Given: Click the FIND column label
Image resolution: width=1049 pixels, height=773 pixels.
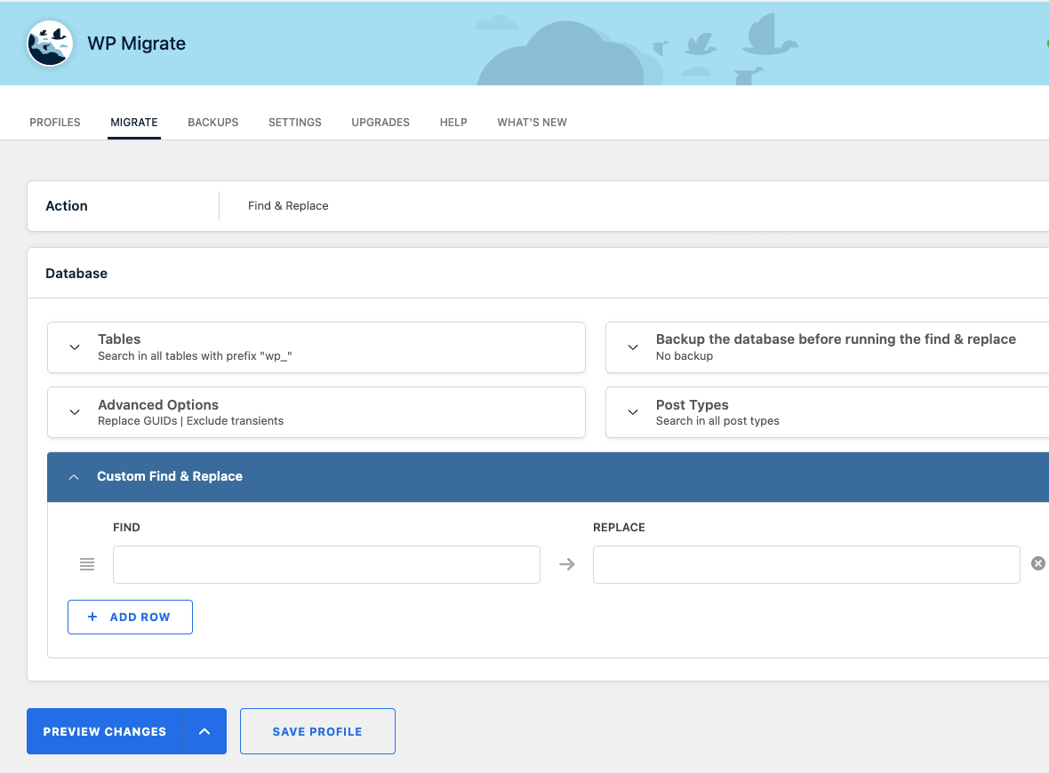Looking at the screenshot, I should click(126, 528).
